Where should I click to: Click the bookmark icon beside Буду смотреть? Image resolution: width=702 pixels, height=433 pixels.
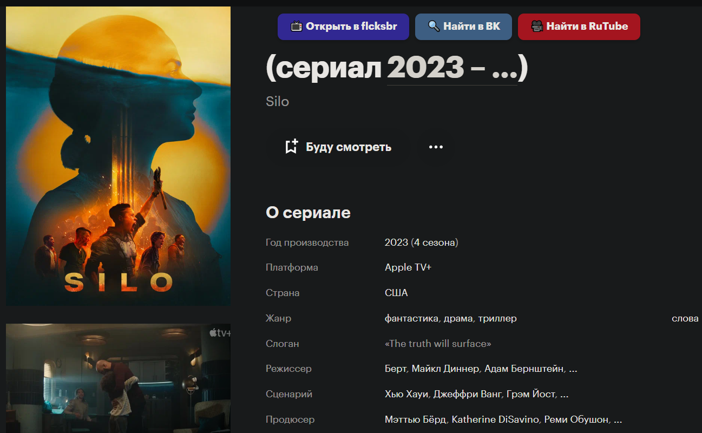pyautogui.click(x=291, y=147)
